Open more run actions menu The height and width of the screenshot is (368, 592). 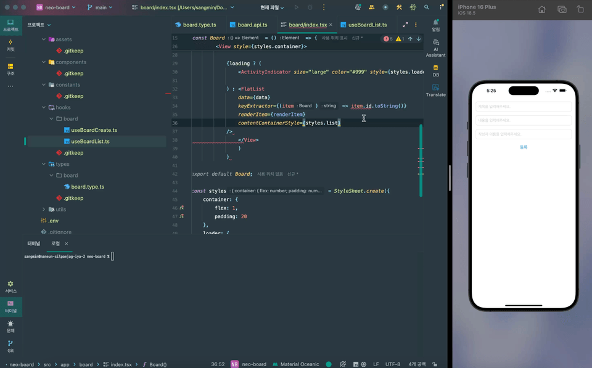tap(324, 7)
